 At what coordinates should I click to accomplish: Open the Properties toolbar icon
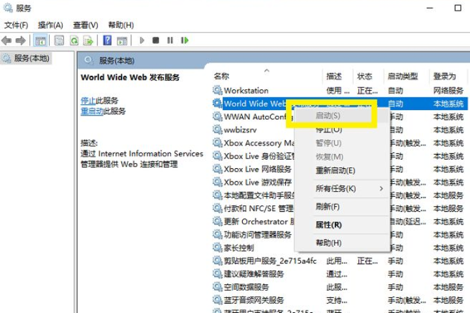coord(59,40)
